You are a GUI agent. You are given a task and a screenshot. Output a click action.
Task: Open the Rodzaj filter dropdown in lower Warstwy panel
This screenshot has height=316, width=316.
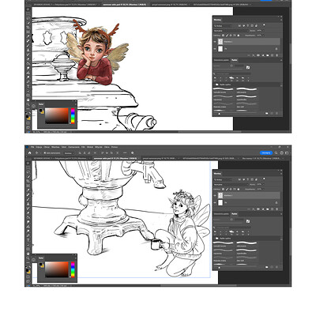[223, 179]
